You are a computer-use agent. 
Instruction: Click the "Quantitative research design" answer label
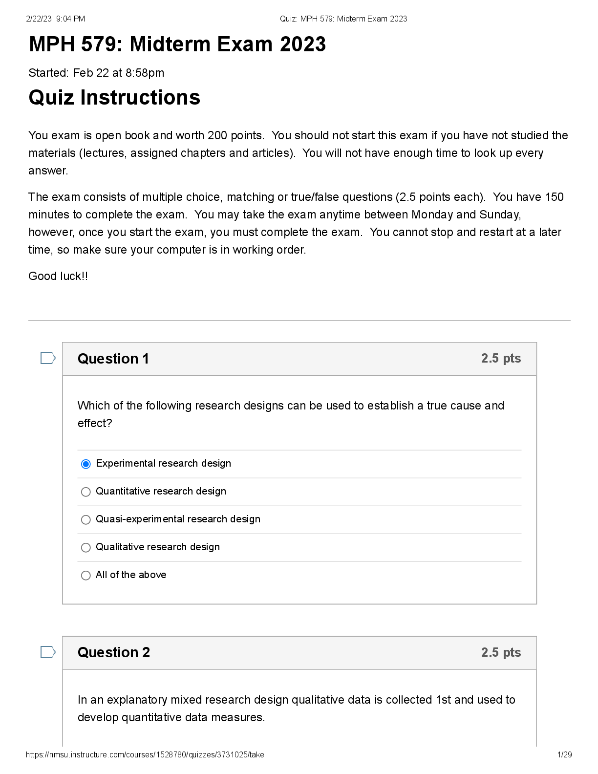click(x=161, y=491)
